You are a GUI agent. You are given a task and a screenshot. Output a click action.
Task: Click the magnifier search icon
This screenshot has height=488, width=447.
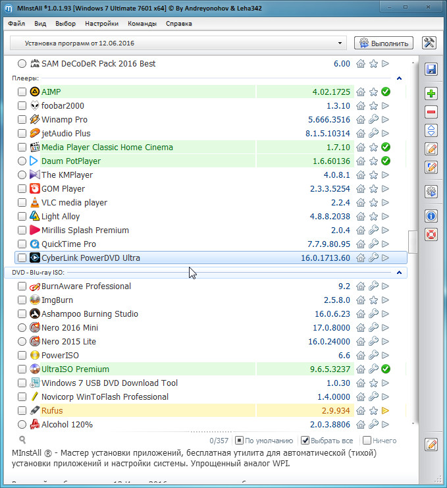(22, 440)
